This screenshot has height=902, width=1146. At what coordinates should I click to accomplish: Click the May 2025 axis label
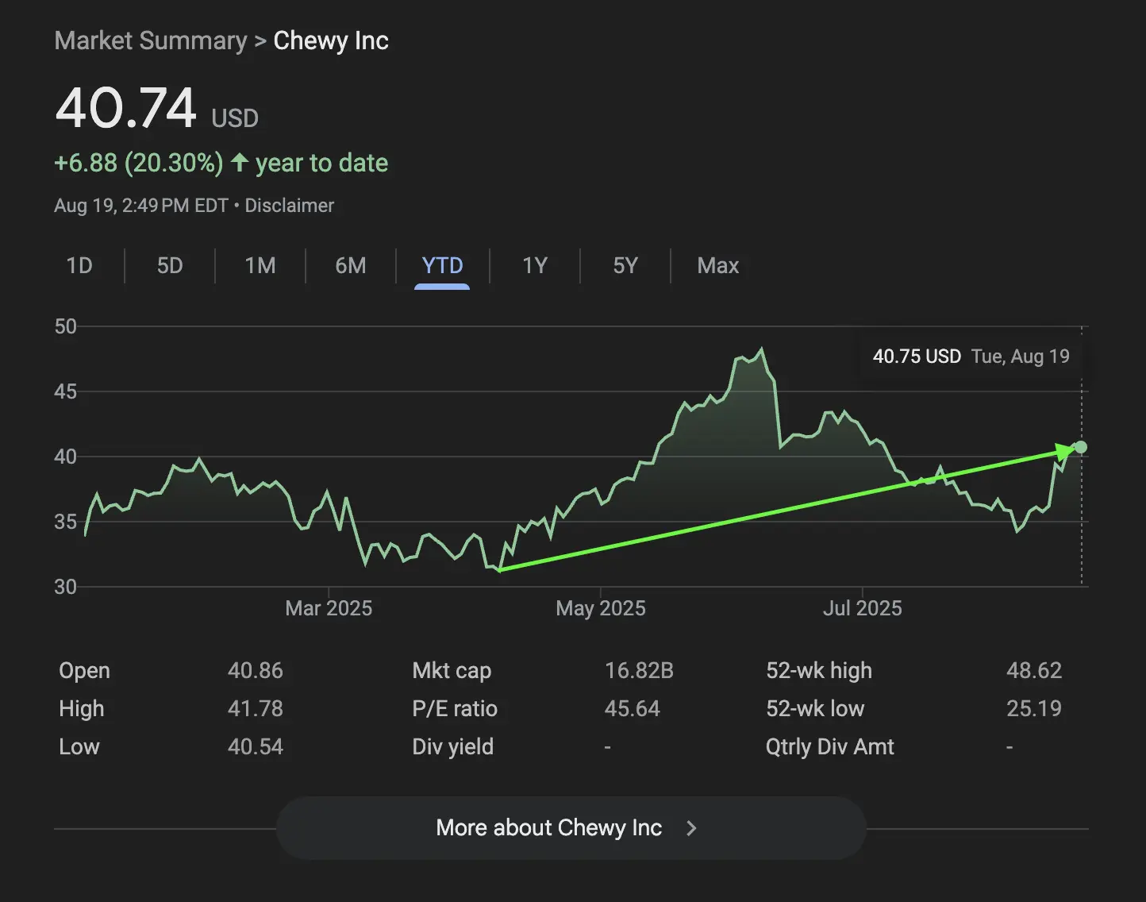[x=601, y=608]
